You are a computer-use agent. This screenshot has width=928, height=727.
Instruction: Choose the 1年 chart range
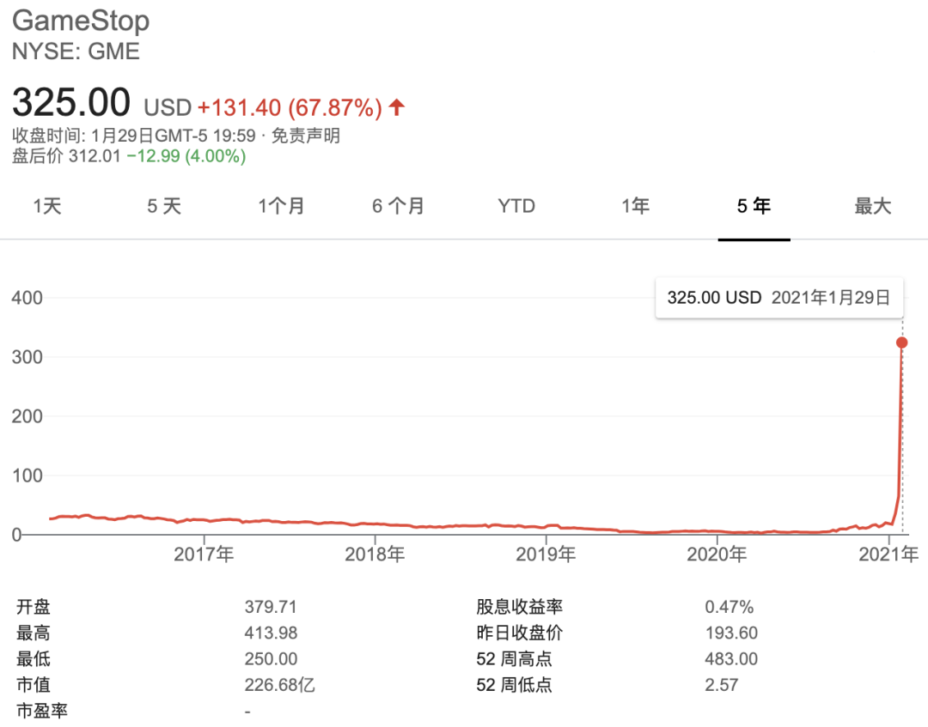(x=636, y=206)
